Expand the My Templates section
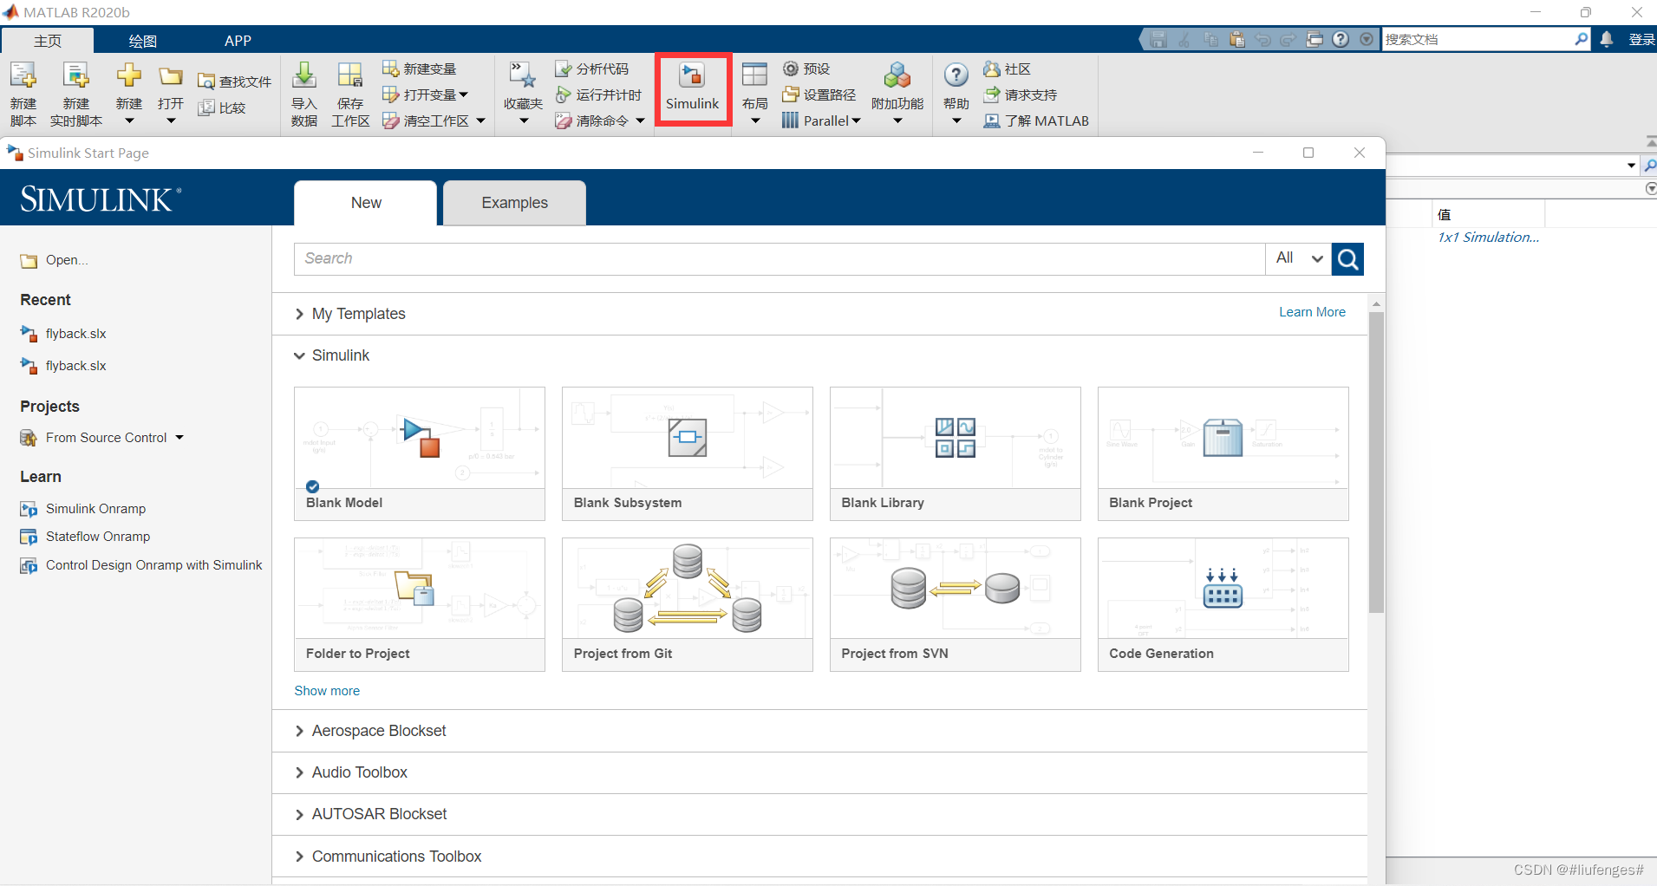The image size is (1657, 886). [x=349, y=314]
